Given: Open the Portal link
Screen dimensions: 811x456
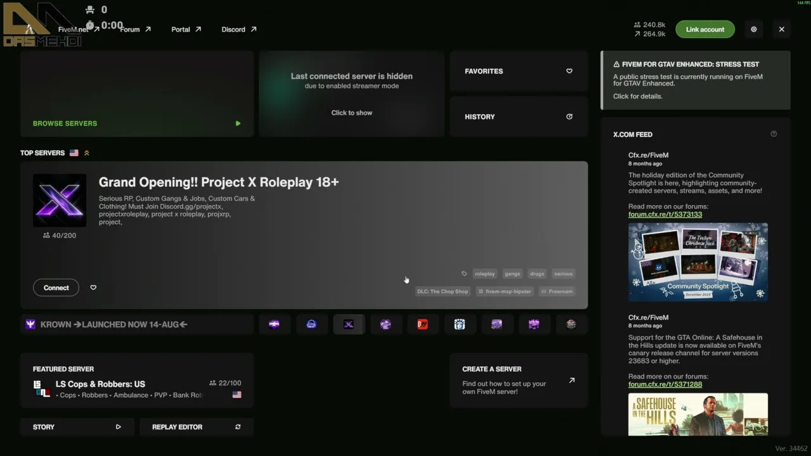Looking at the screenshot, I should (x=186, y=29).
